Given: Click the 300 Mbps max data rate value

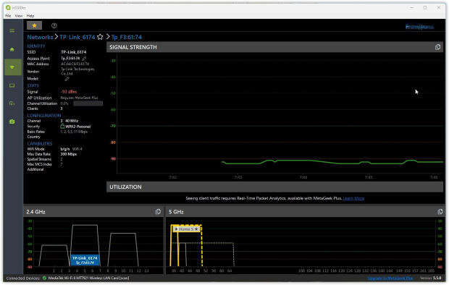Looking at the screenshot, I should [69, 154].
